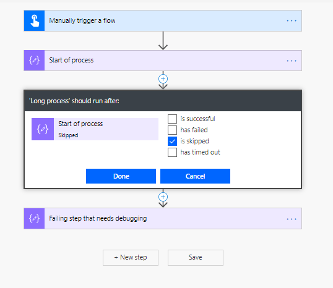This screenshot has width=333, height=288.
Task: Expand the Failing step that needs debugging card
Action: click(163, 218)
